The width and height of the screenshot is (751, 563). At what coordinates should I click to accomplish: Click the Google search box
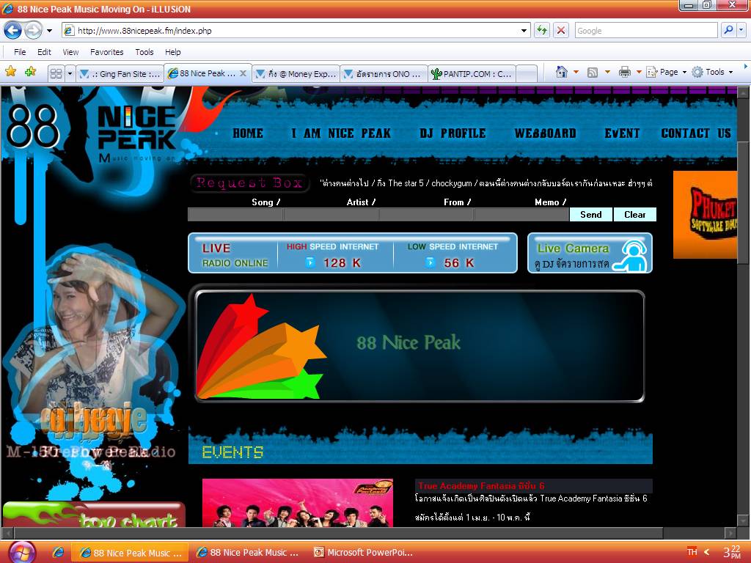coord(645,31)
